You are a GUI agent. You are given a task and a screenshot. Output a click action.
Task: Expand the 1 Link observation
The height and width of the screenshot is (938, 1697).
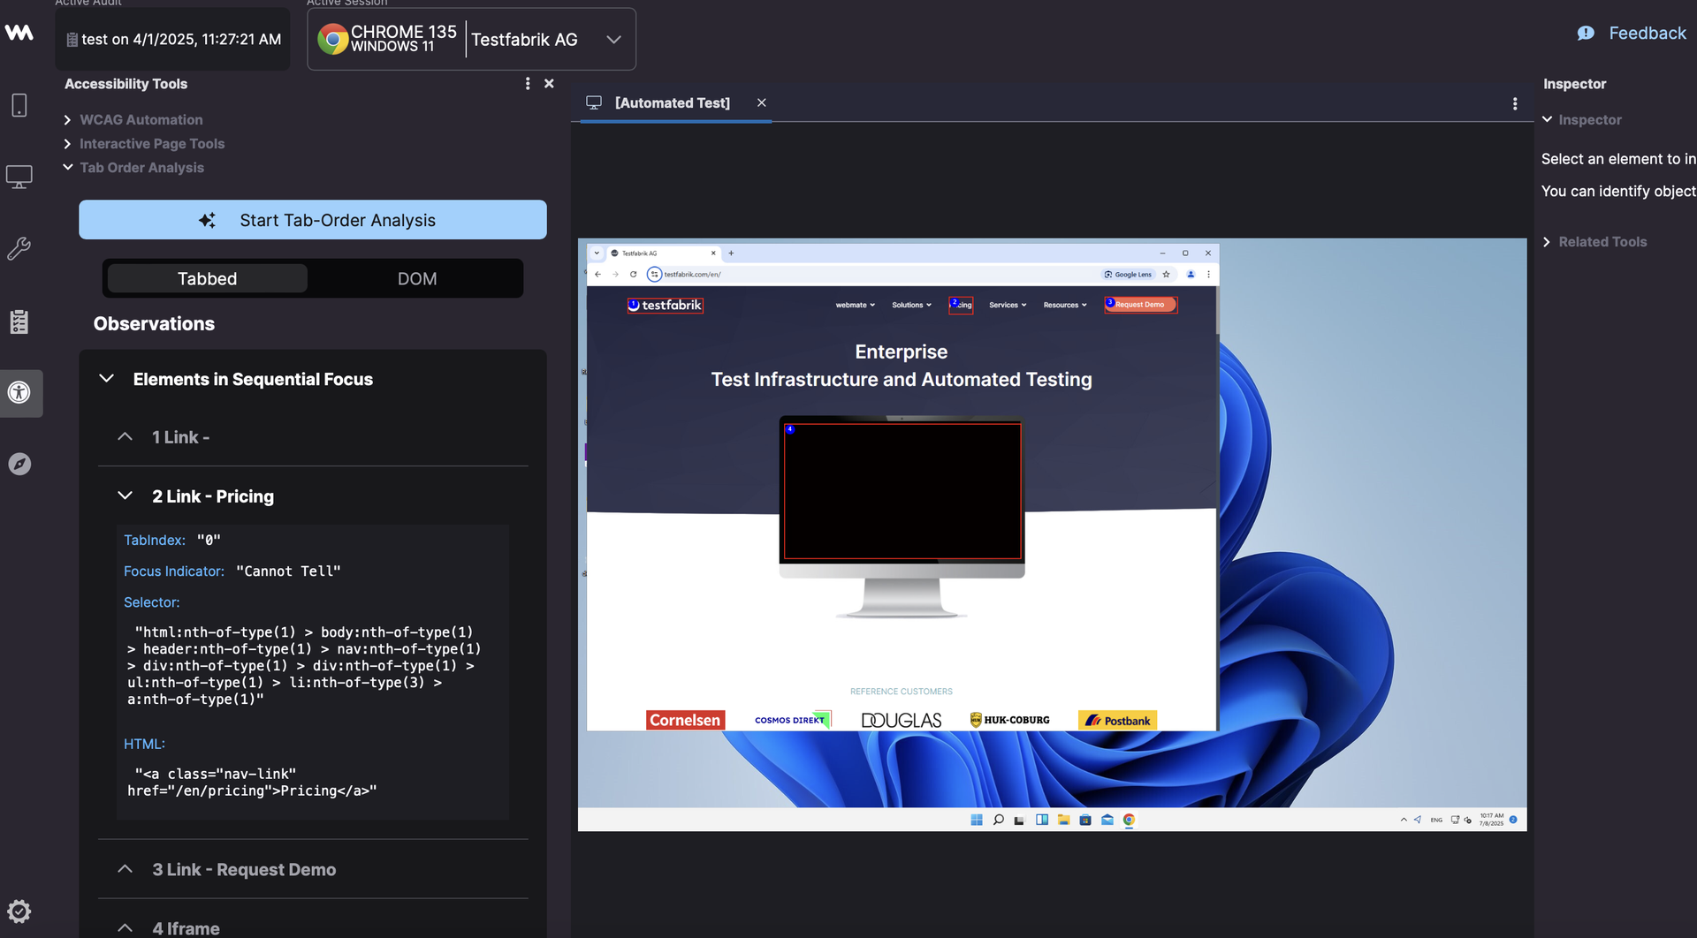coord(125,437)
